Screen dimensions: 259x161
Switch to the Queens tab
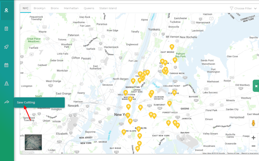[89, 8]
